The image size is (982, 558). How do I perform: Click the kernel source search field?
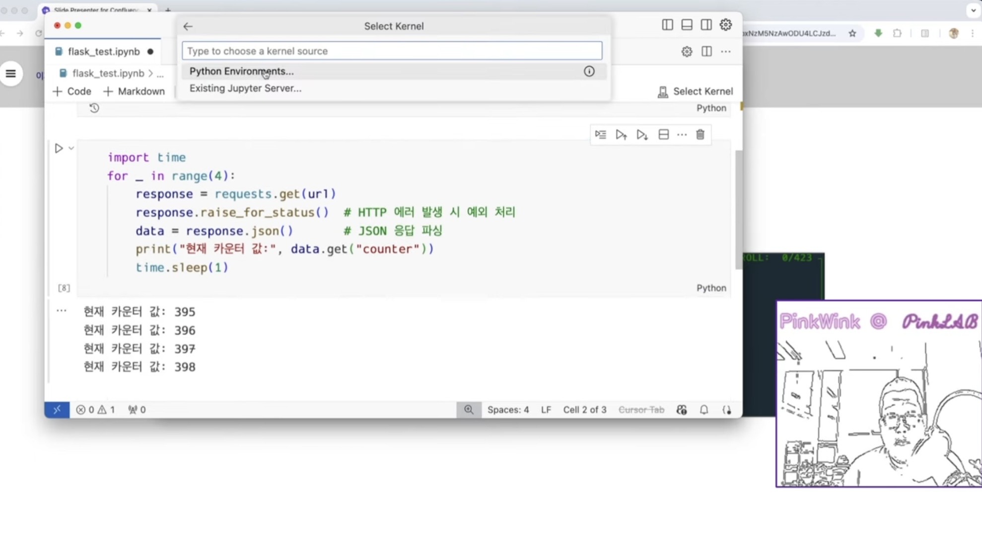[392, 51]
